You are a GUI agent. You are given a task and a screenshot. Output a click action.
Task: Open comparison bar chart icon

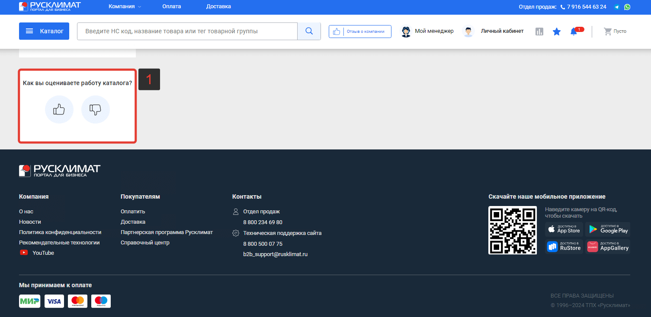(x=539, y=32)
